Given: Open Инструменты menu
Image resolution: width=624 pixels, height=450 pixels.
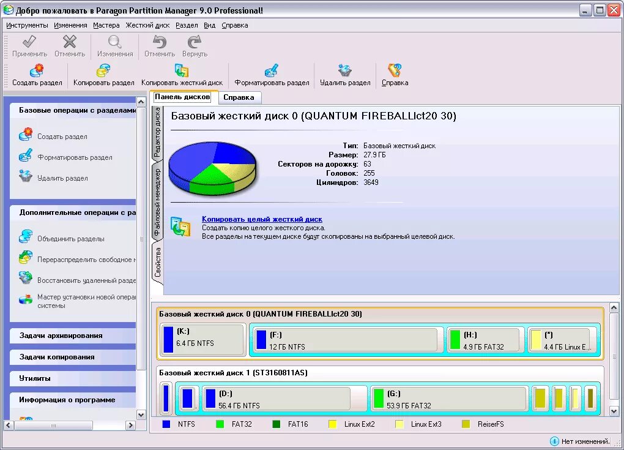Looking at the screenshot, I should coord(27,25).
